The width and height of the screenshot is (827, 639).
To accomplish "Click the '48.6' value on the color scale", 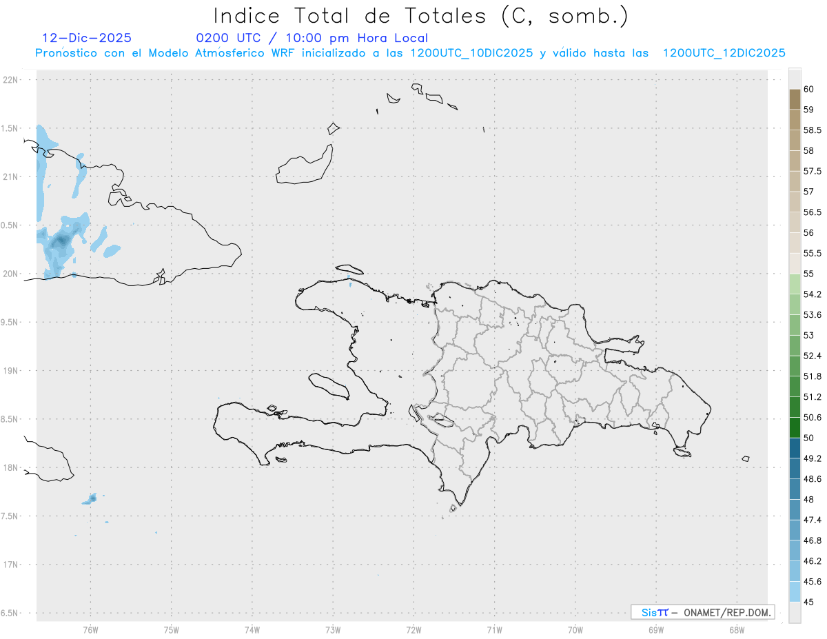I will point(812,479).
